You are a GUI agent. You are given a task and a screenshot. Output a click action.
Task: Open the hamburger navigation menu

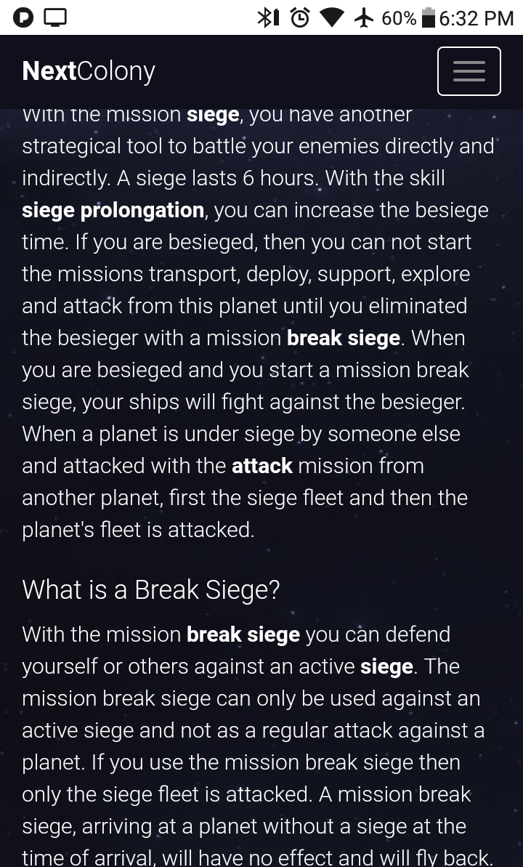(x=469, y=71)
